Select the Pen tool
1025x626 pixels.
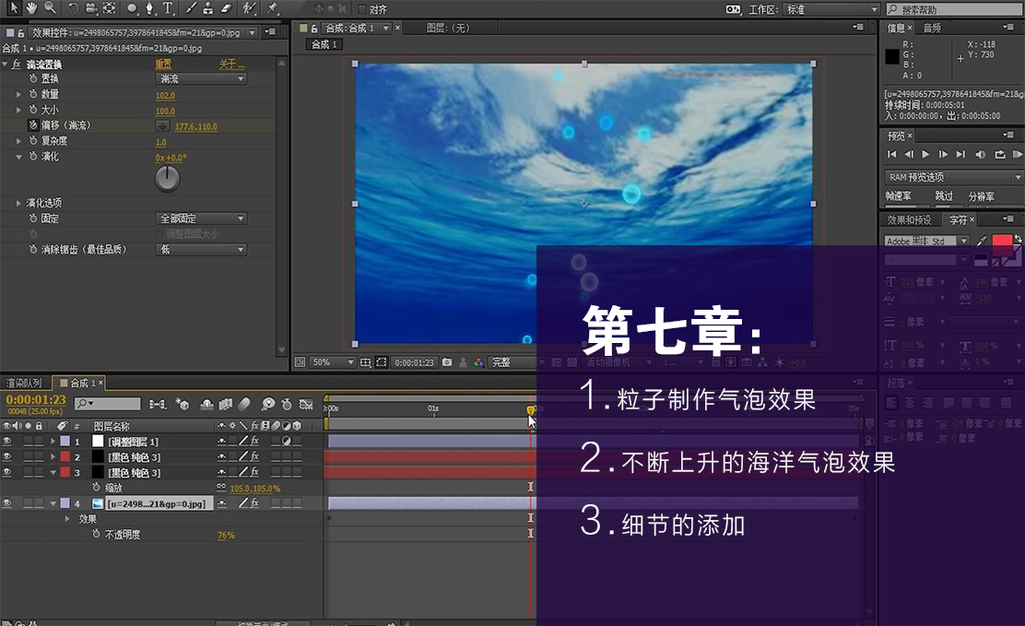[149, 8]
